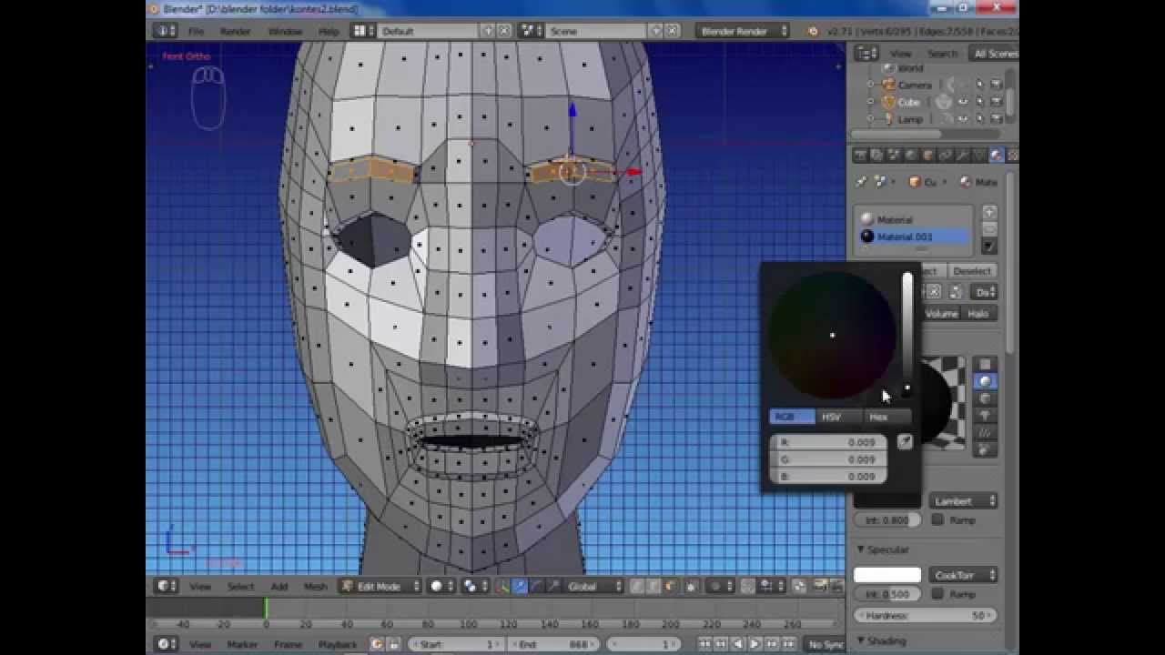Click the outliner editor type icon
This screenshot has height=655, width=1165.
(x=865, y=54)
